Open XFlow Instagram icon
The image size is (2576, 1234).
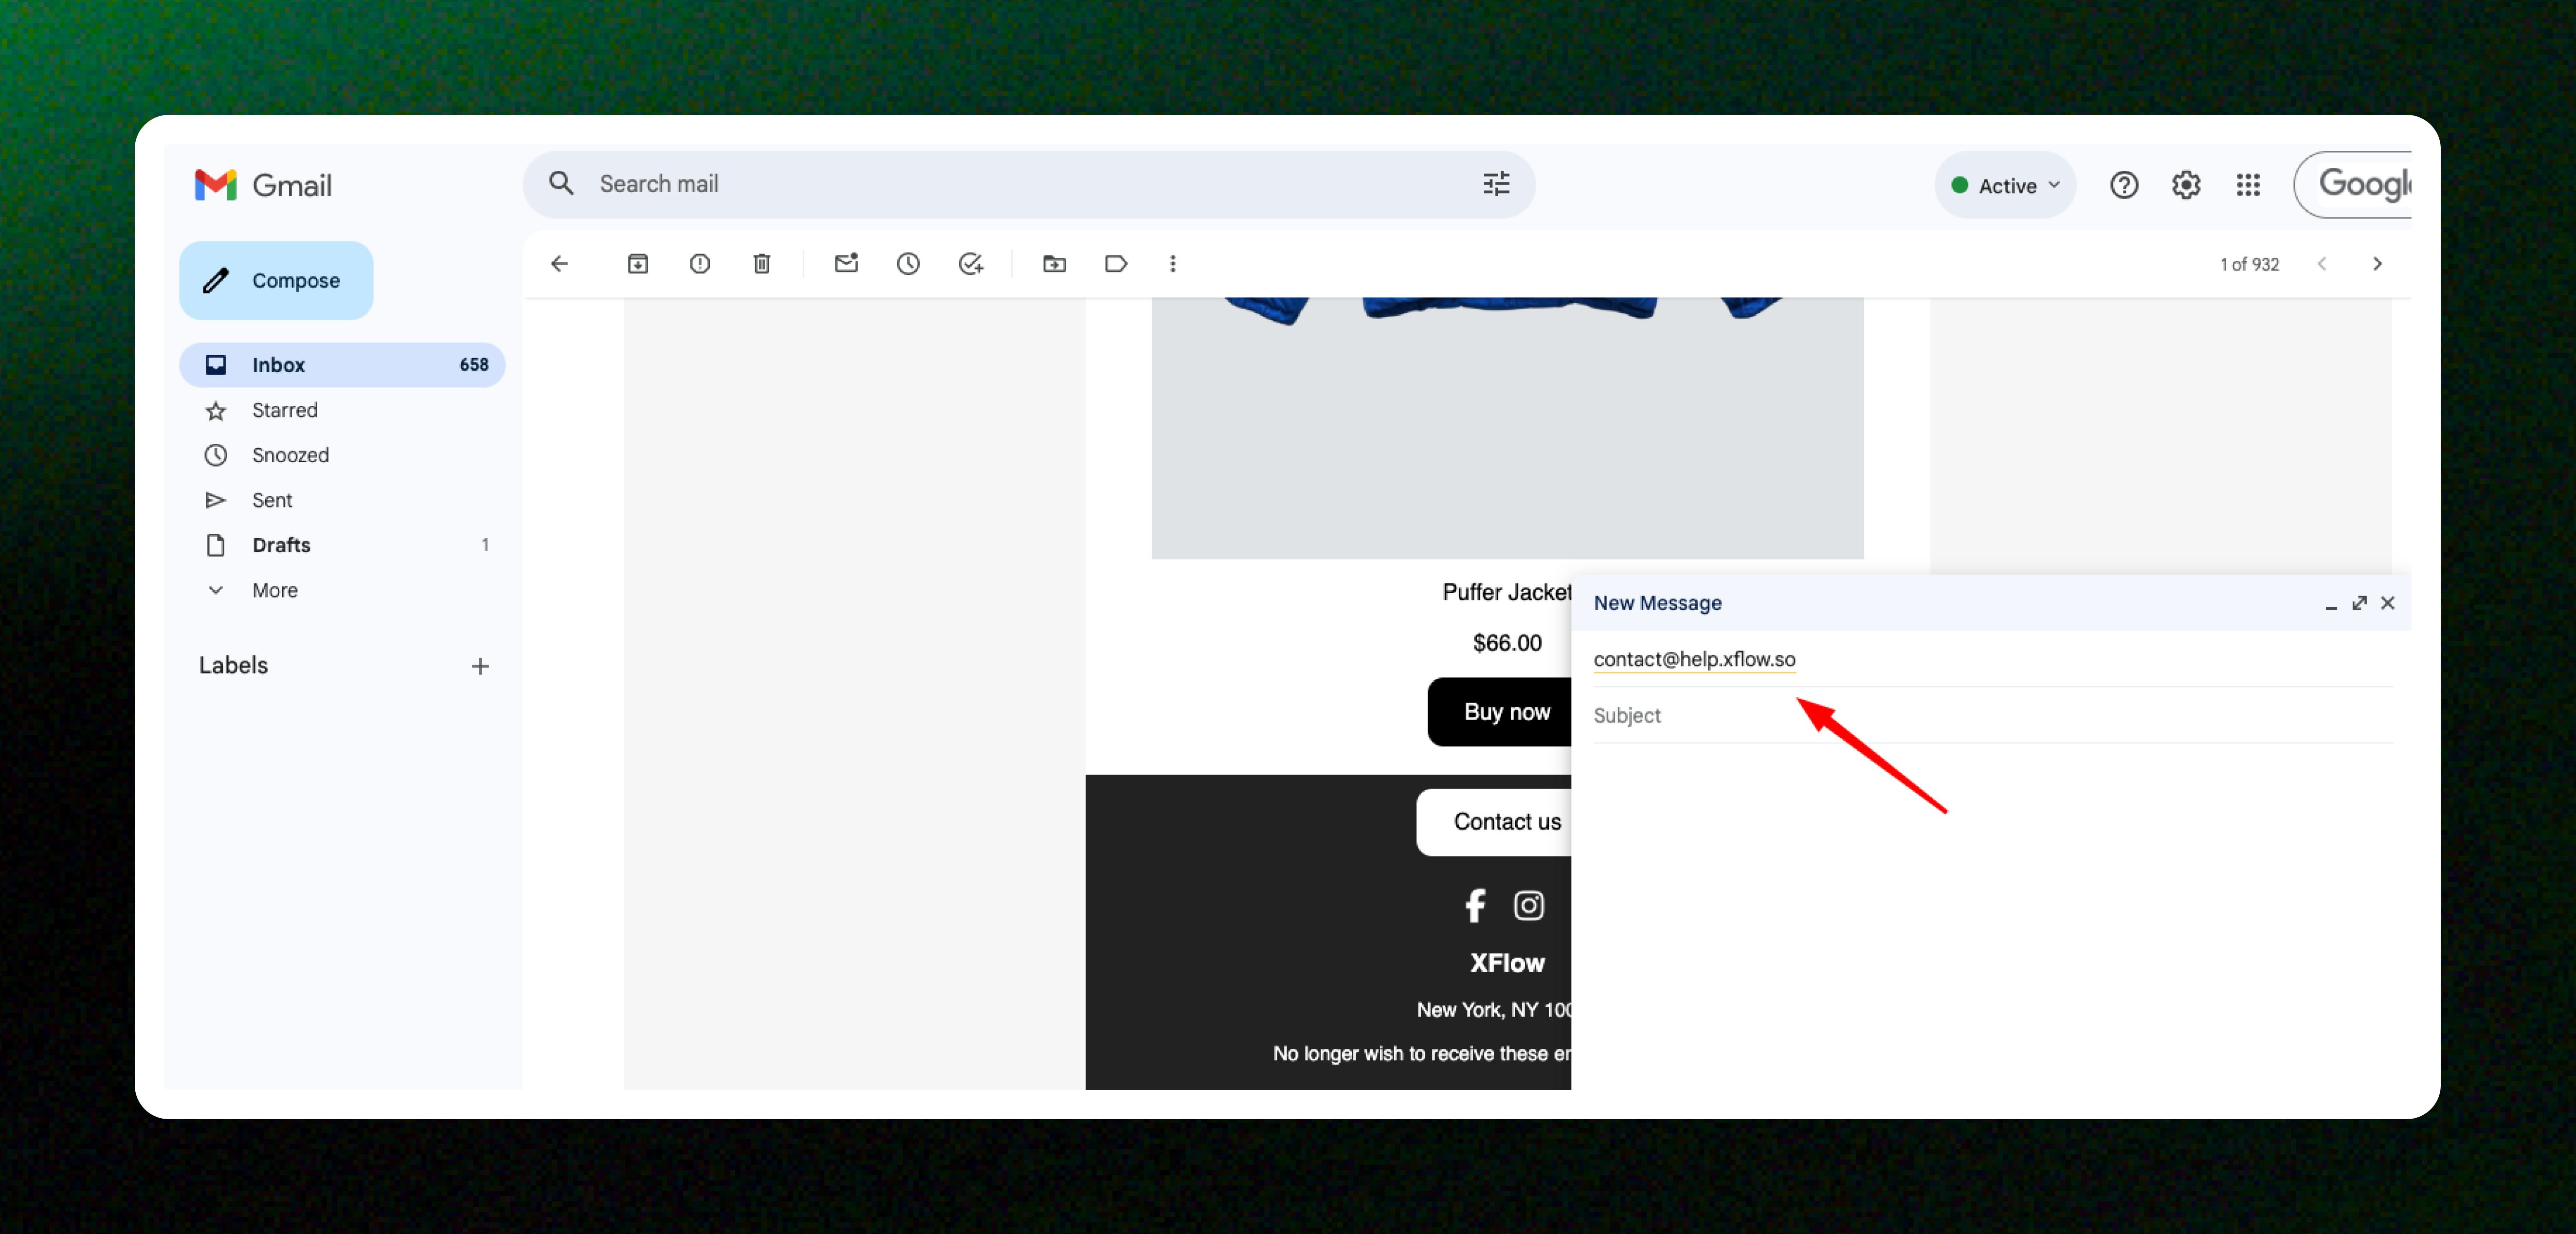point(1529,905)
